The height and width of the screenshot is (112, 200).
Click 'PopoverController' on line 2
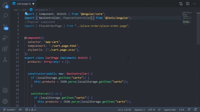[x=77, y=18]
